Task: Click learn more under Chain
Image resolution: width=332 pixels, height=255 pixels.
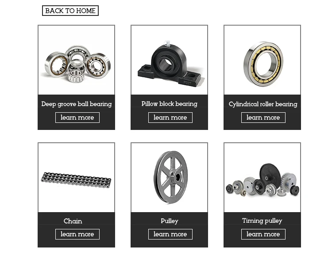Action: (77, 234)
